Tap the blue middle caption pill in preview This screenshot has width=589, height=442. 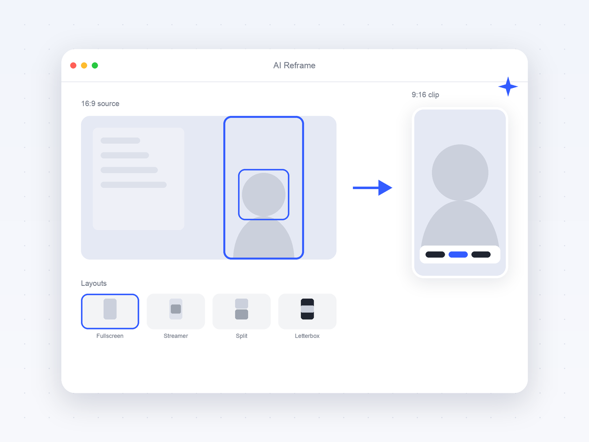tap(458, 254)
